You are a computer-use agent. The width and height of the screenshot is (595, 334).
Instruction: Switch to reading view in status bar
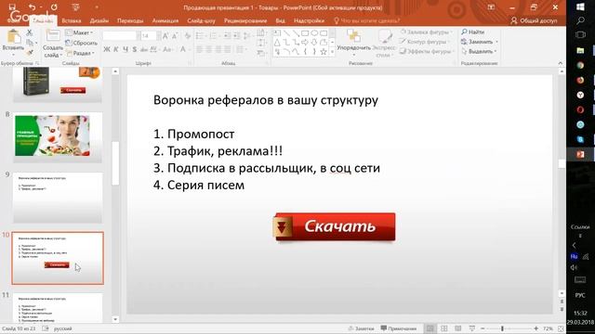[458, 328]
